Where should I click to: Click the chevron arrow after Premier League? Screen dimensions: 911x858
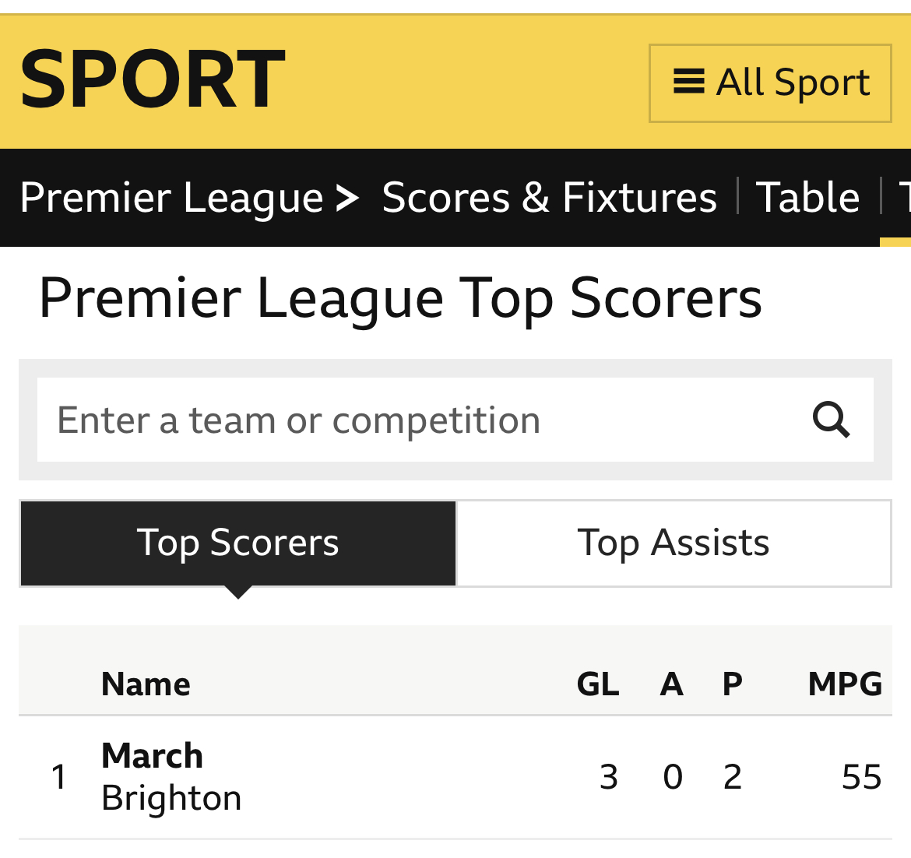(x=348, y=198)
